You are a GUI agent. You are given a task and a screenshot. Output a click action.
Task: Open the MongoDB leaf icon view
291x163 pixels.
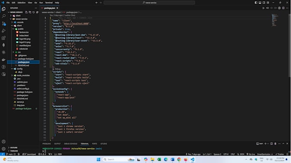(3, 45)
